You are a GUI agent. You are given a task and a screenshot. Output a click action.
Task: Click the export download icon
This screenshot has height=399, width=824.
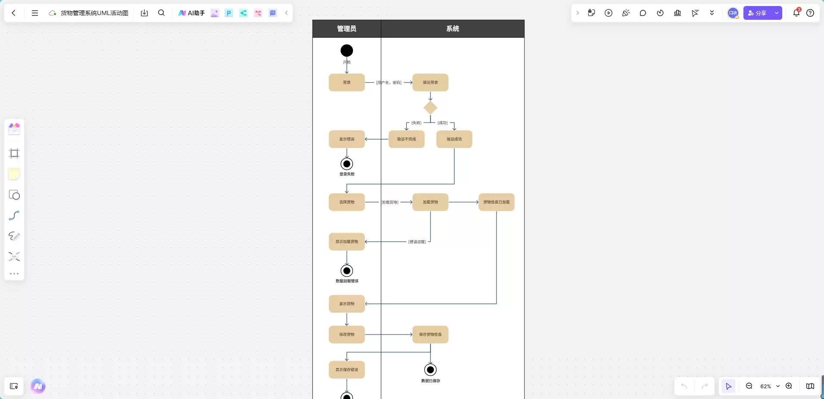pos(144,13)
